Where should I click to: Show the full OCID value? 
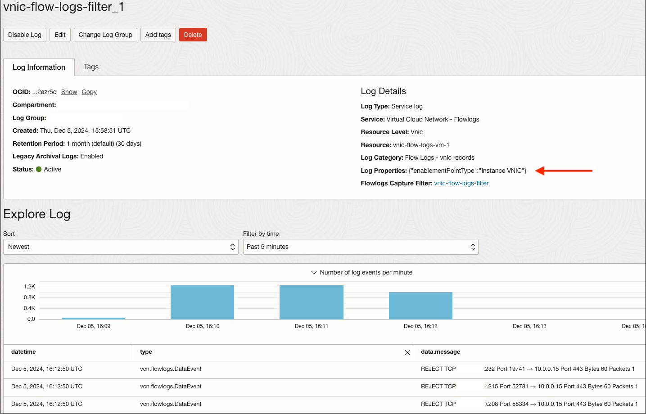(x=69, y=92)
